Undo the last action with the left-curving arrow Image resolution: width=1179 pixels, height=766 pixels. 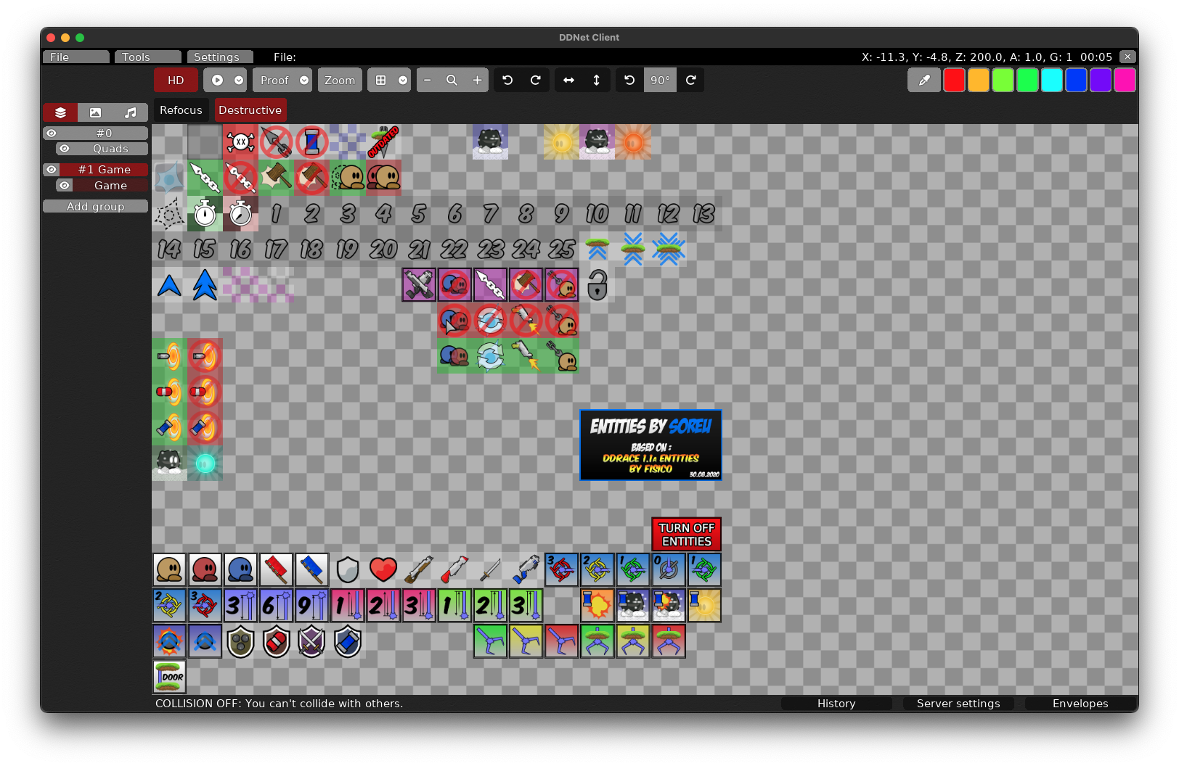pos(507,80)
